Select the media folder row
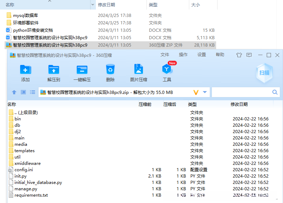This screenshot has height=203, width=283. (140, 144)
